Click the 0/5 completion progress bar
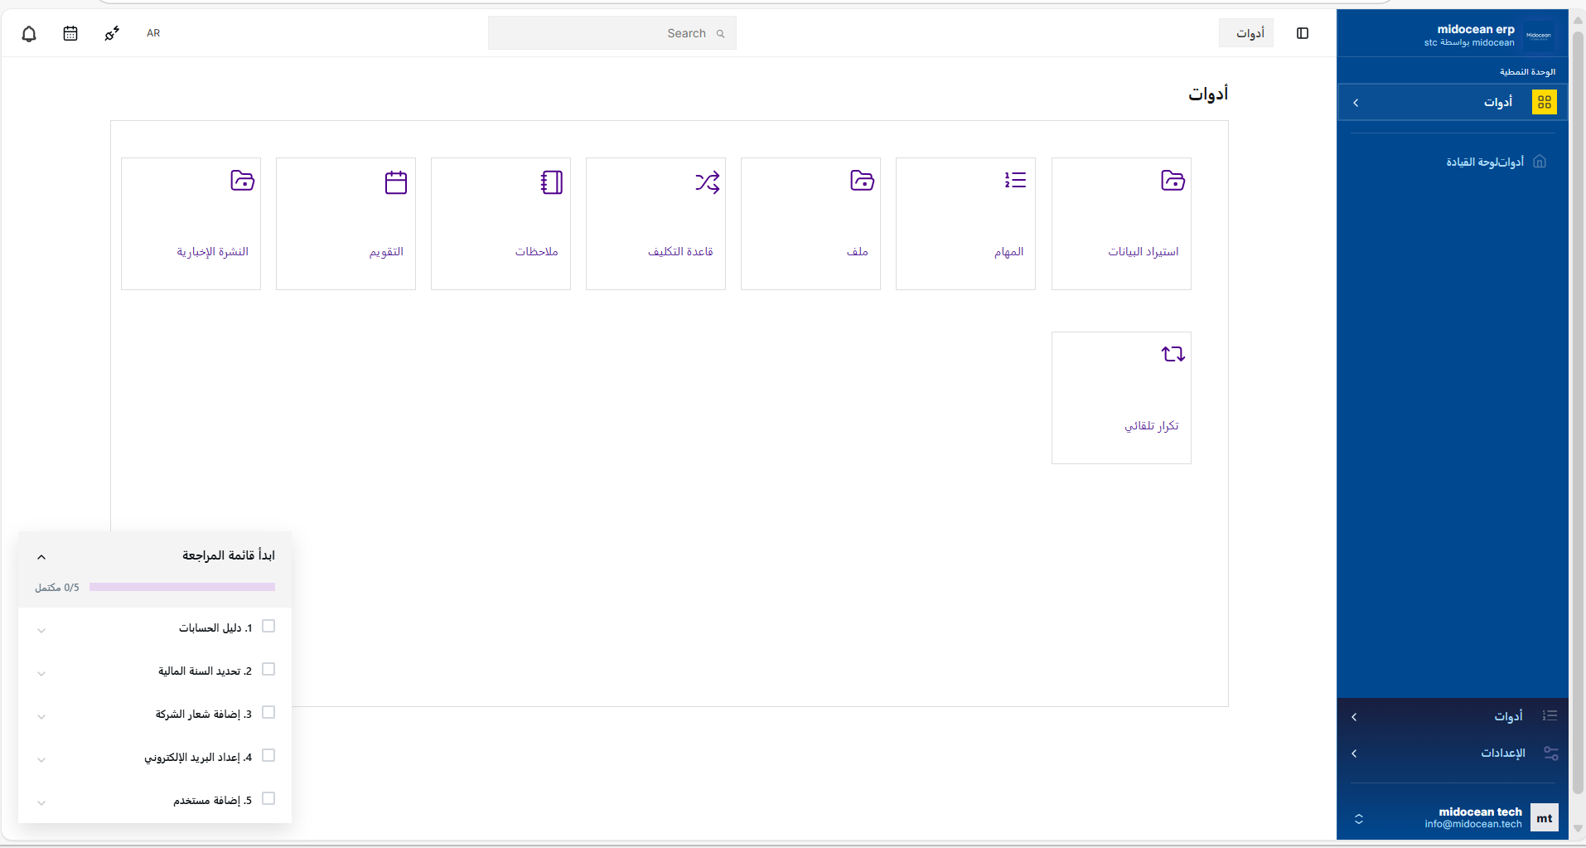Viewport: 1586px width, 848px height. click(181, 586)
